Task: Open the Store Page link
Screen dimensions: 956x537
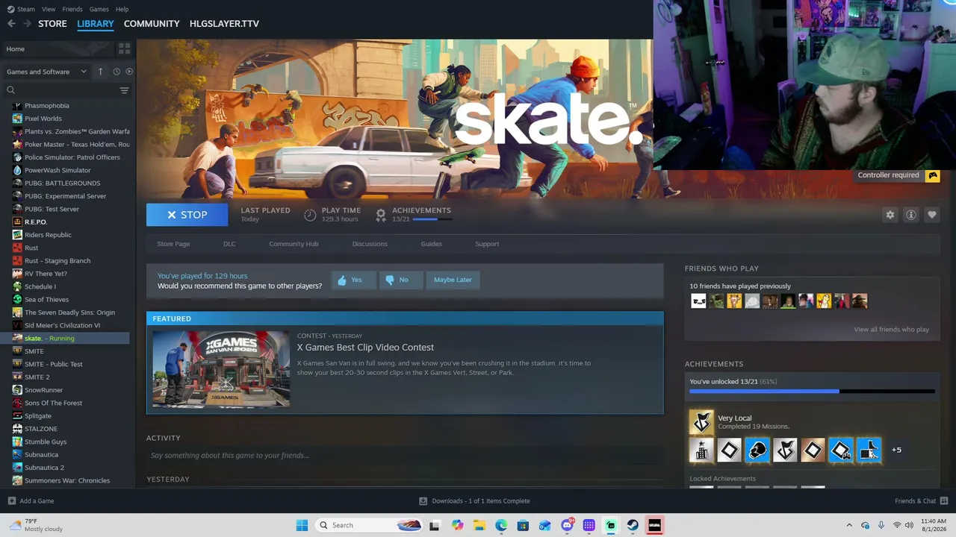Action: (x=173, y=244)
